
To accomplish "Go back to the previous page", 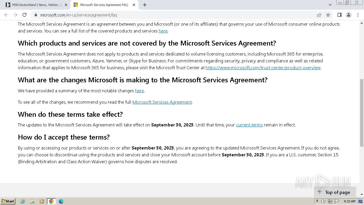I will click(6, 15).
